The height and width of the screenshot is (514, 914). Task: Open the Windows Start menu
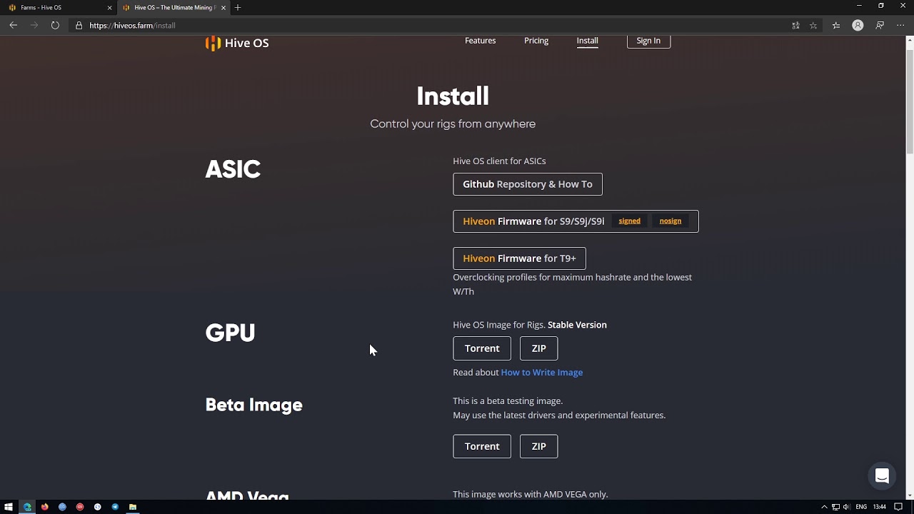(x=9, y=507)
